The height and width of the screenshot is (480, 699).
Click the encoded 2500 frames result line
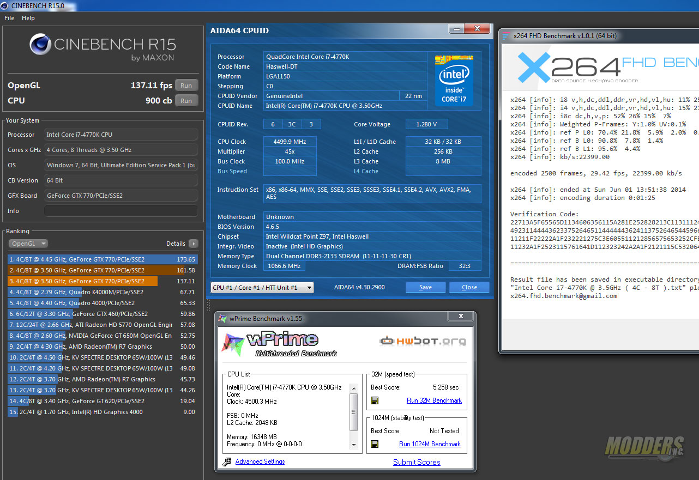pos(596,173)
